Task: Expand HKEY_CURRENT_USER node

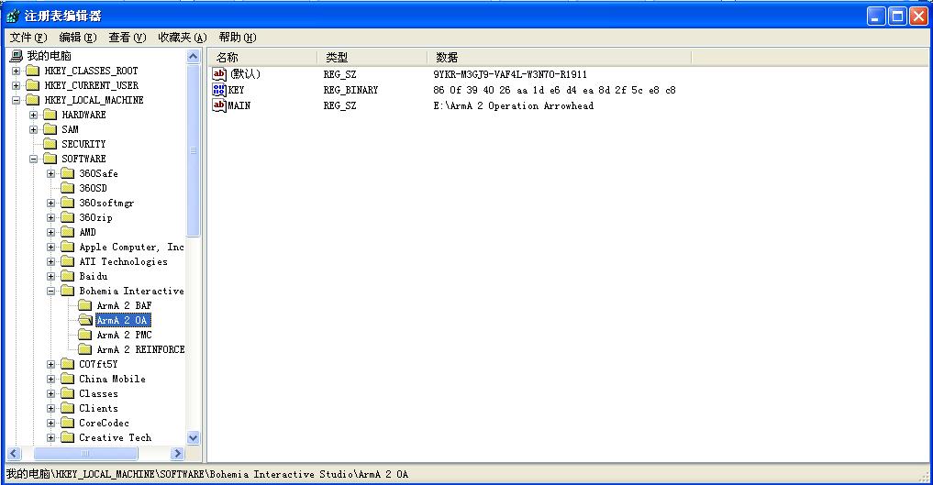Action: pos(17,85)
